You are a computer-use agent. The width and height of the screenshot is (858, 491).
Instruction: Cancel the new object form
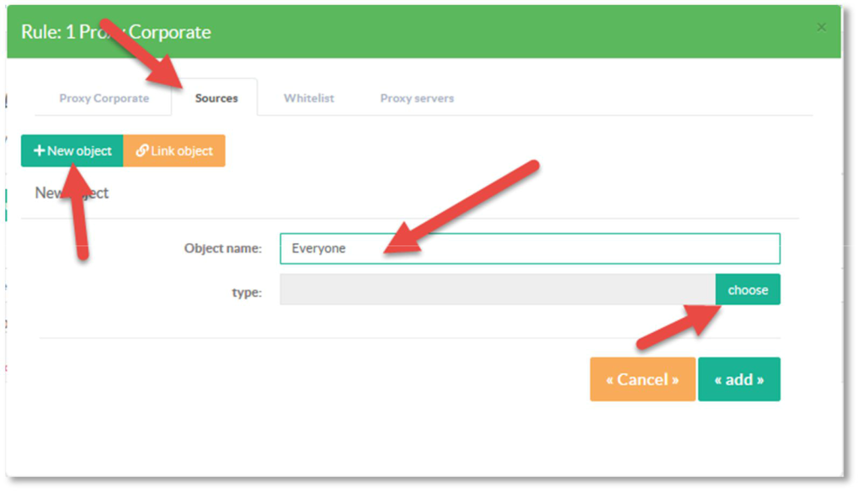[642, 380]
